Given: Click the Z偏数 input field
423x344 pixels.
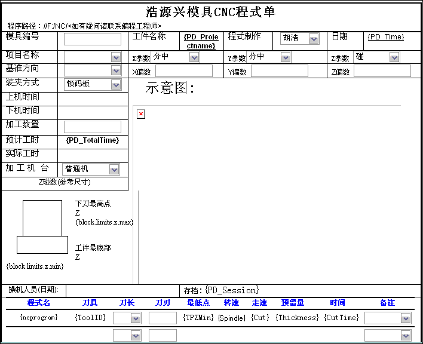Looking at the screenshot, I should click(x=382, y=71).
